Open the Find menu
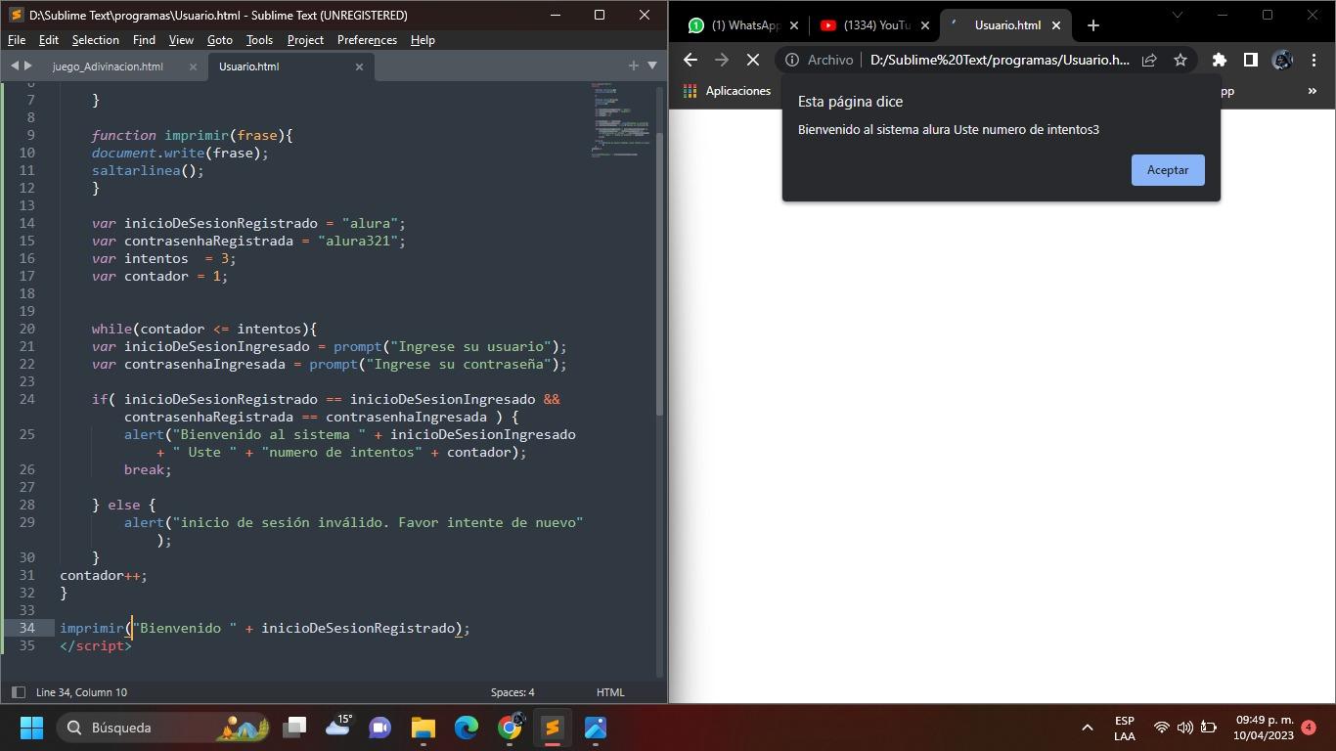The width and height of the screenshot is (1336, 751). 144,40
